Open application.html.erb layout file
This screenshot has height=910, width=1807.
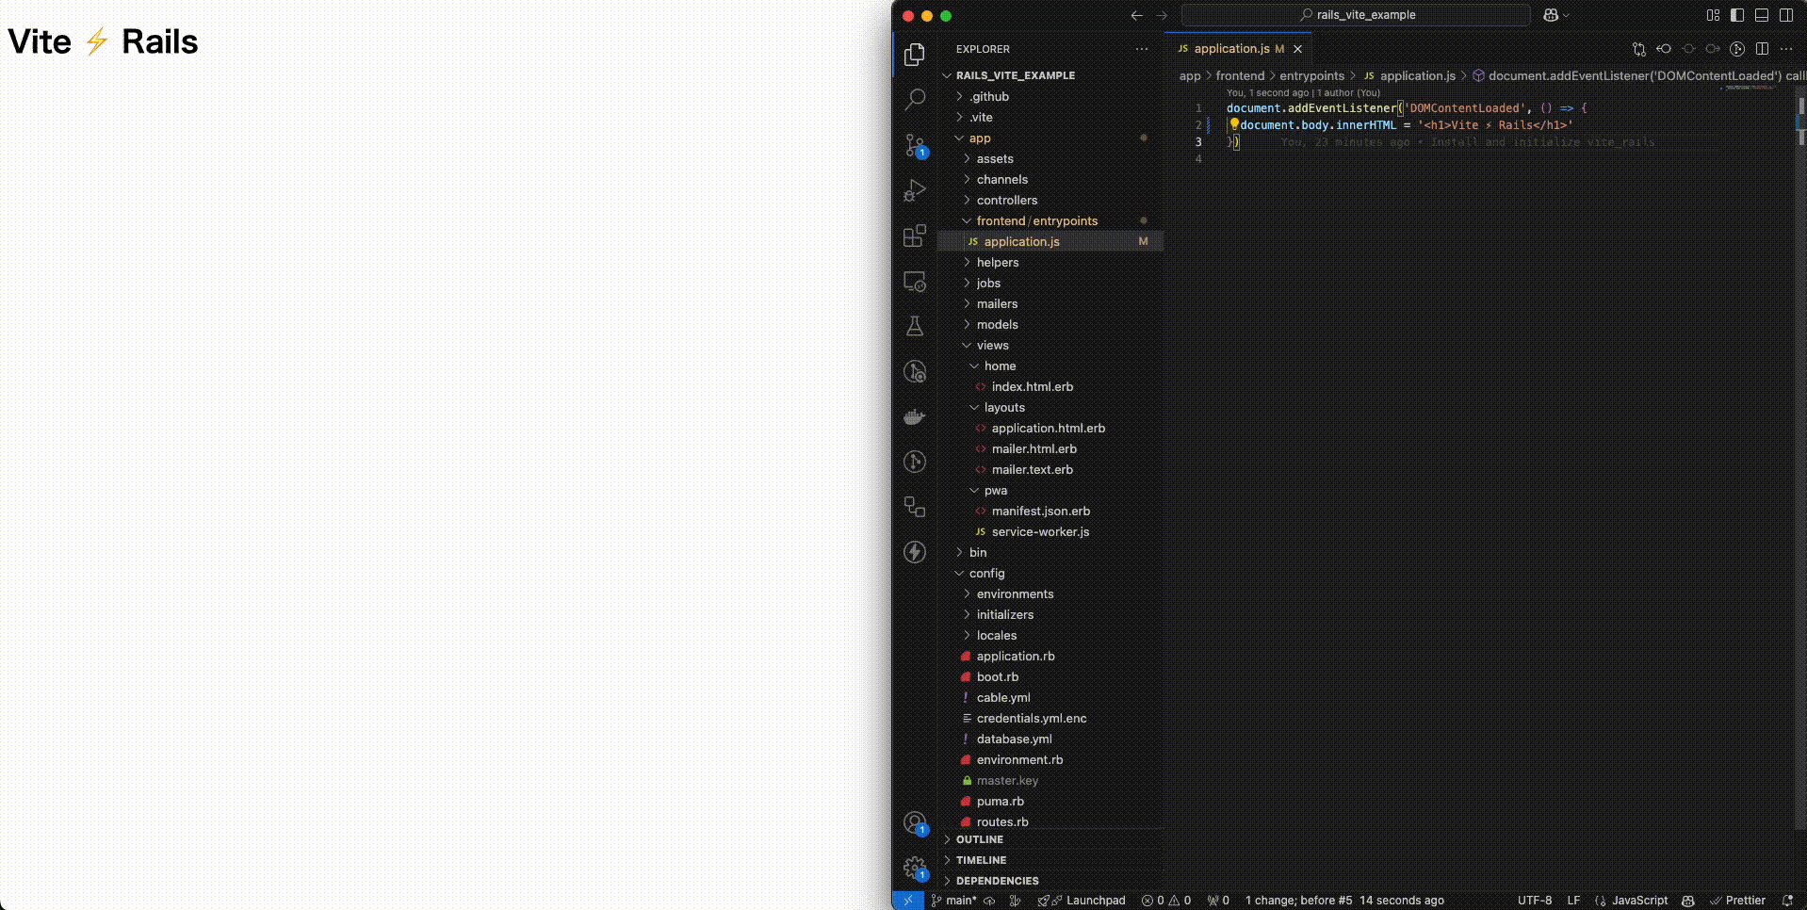(x=1050, y=428)
